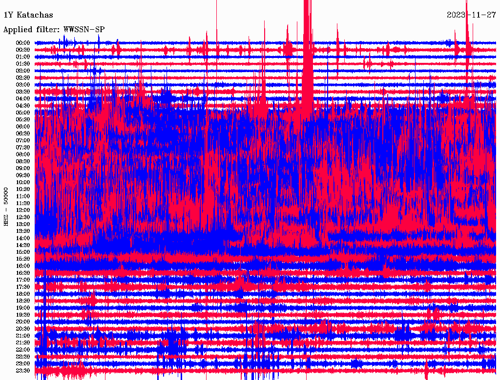The image size is (500, 380).
Task: Select the 09:00 time label
Action: 23,169
